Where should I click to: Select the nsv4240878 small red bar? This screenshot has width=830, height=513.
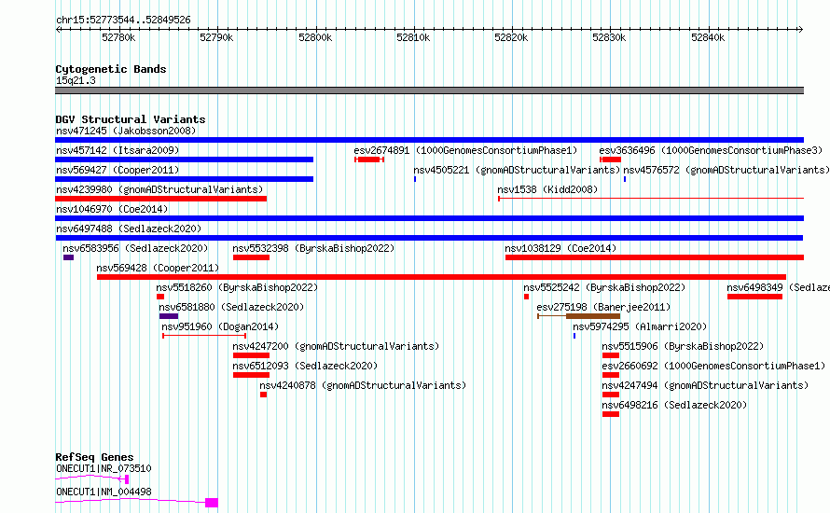[x=264, y=395]
